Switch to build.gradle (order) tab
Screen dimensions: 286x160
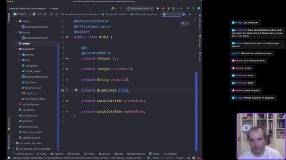point(115,14)
